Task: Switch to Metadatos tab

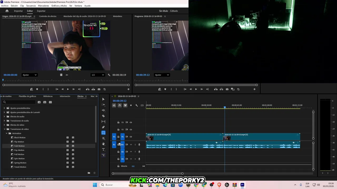Action: 117,16
